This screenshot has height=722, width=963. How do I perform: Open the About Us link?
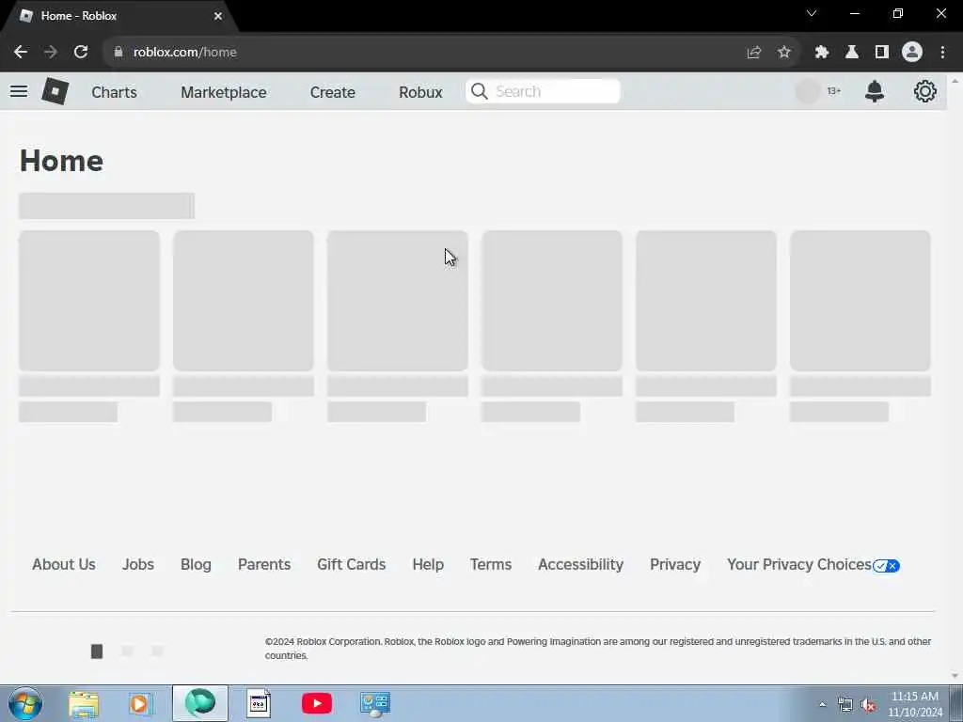click(x=64, y=564)
